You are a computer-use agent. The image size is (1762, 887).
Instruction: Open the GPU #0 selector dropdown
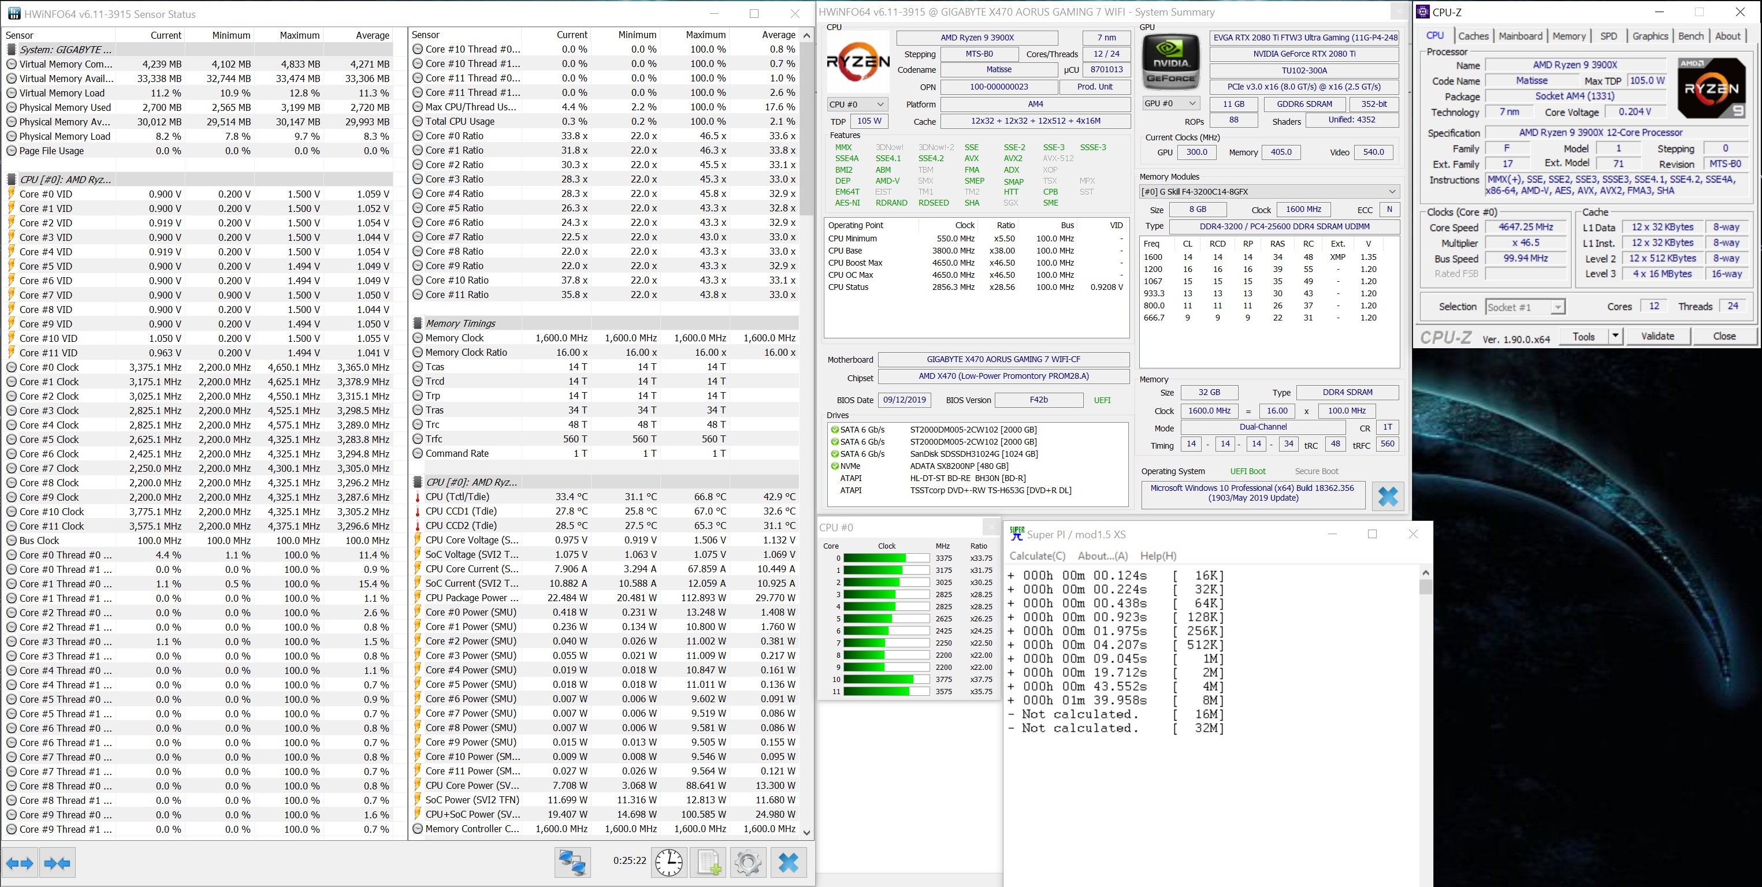(1171, 103)
